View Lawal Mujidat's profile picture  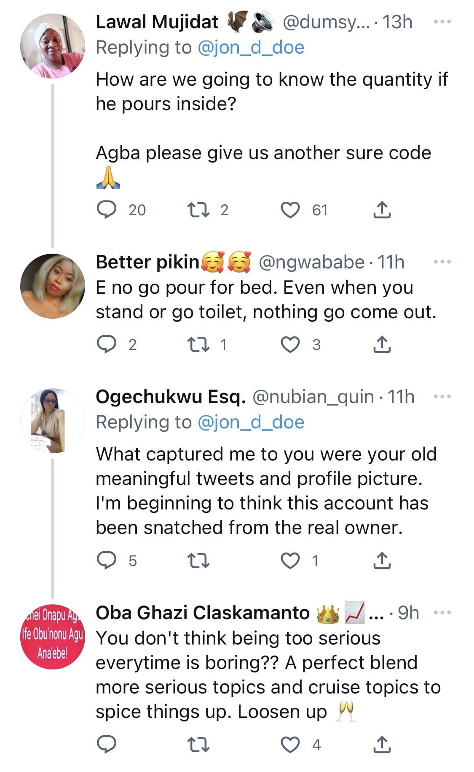pos(53,46)
